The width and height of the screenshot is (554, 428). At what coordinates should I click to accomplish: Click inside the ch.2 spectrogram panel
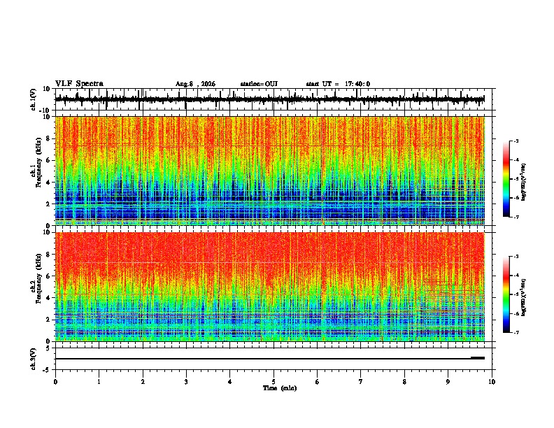pyautogui.click(x=269, y=287)
